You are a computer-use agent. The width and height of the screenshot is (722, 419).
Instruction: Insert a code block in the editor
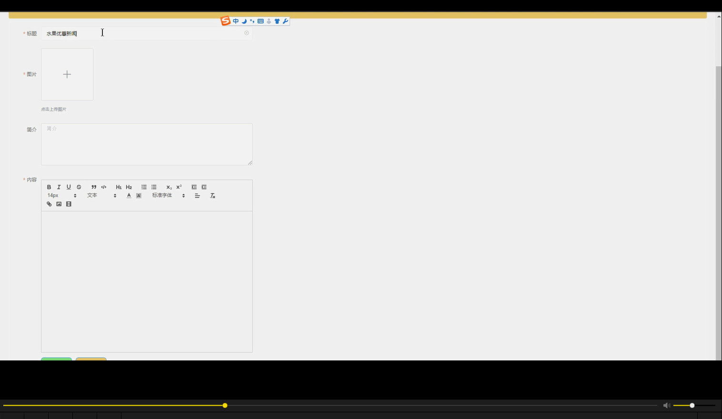104,187
